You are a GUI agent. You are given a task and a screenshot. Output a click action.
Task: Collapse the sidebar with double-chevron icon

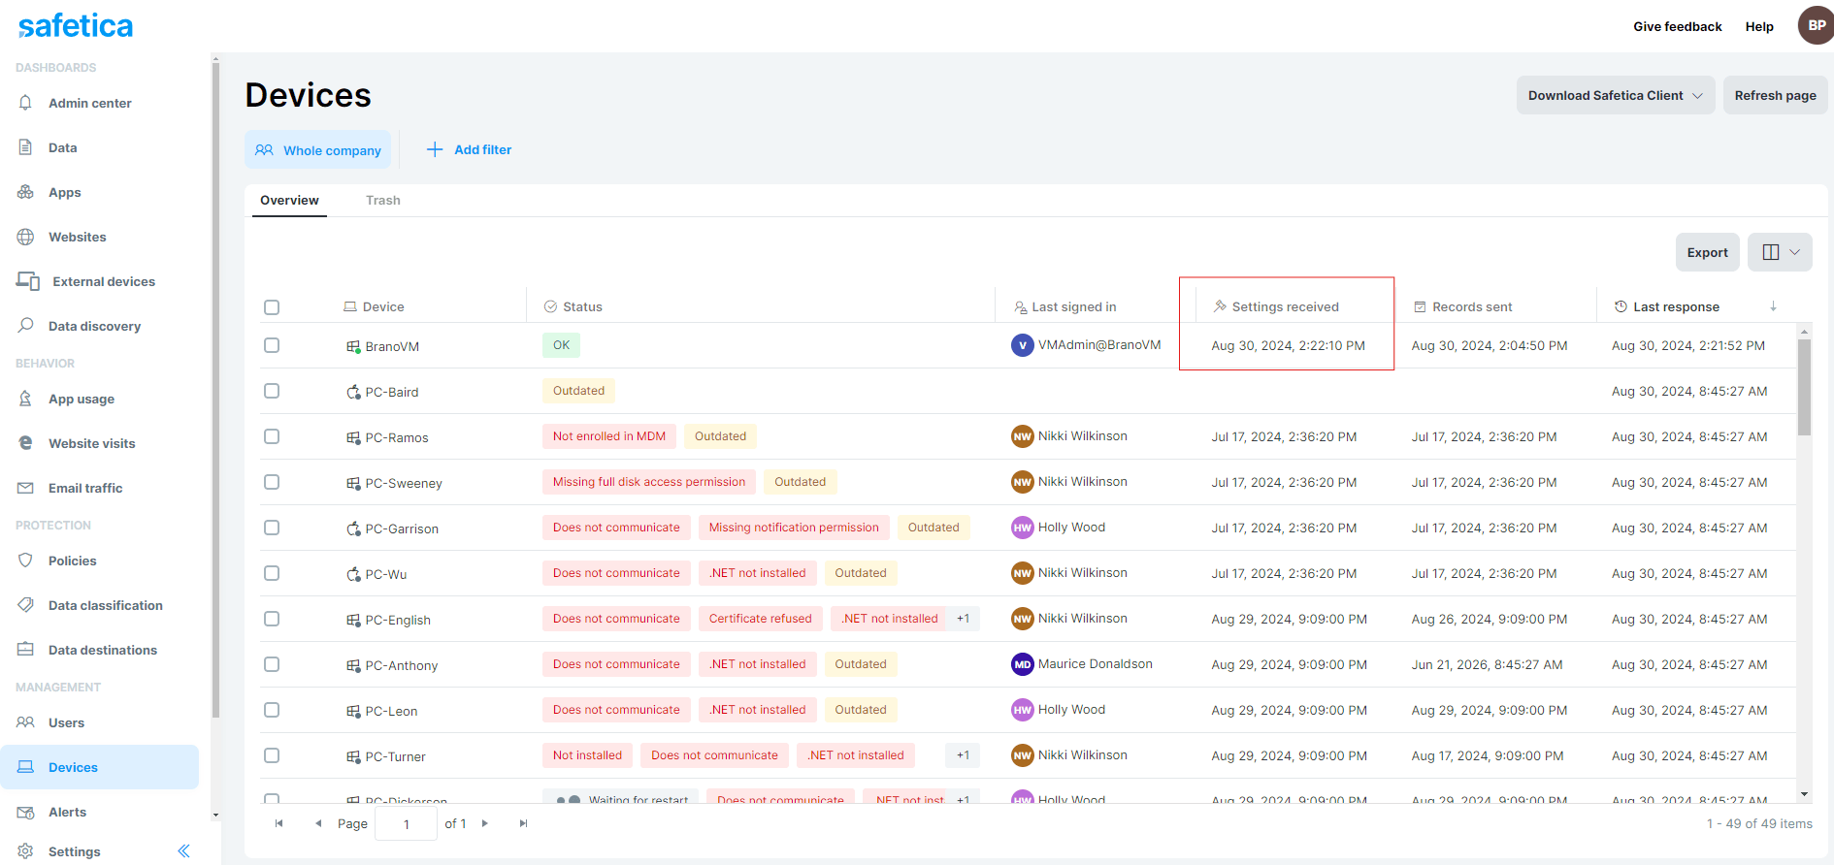pyautogui.click(x=183, y=851)
